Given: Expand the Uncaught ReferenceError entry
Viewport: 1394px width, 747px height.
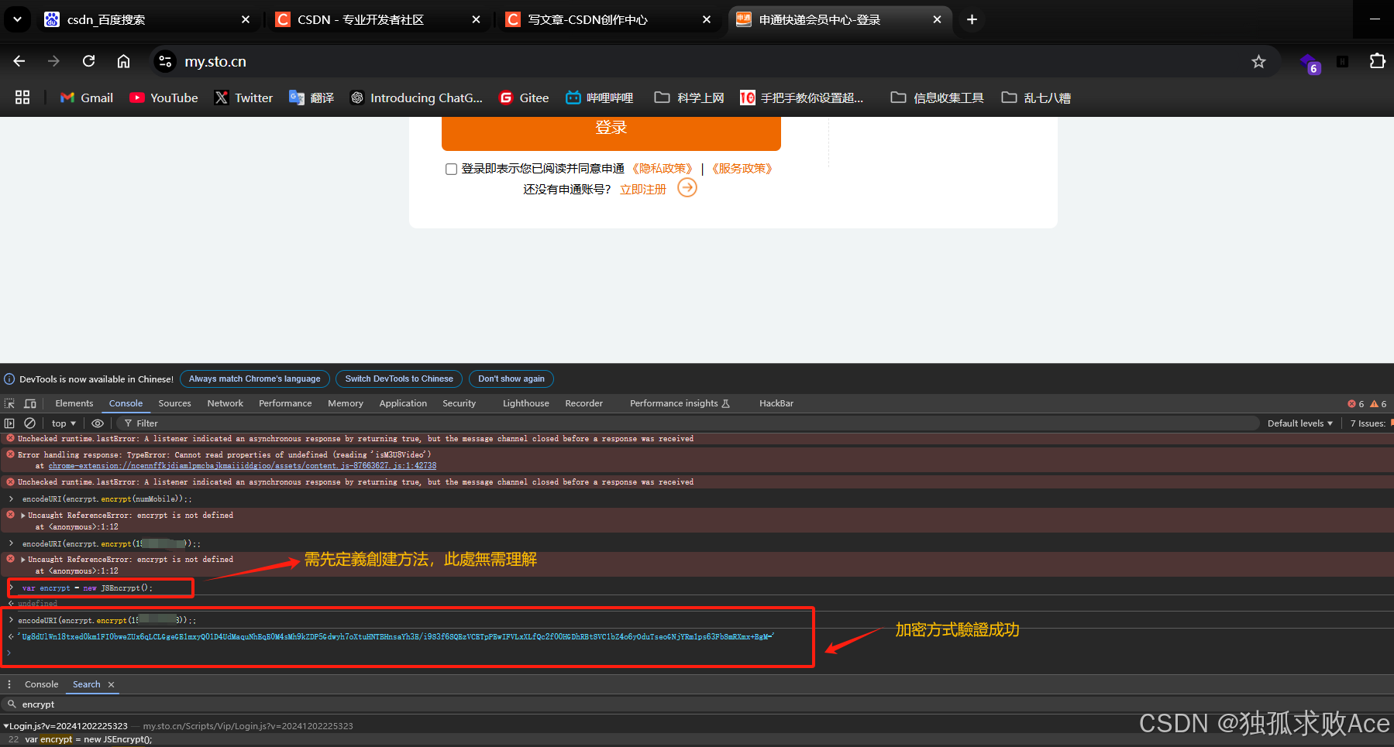Looking at the screenshot, I should (22, 515).
